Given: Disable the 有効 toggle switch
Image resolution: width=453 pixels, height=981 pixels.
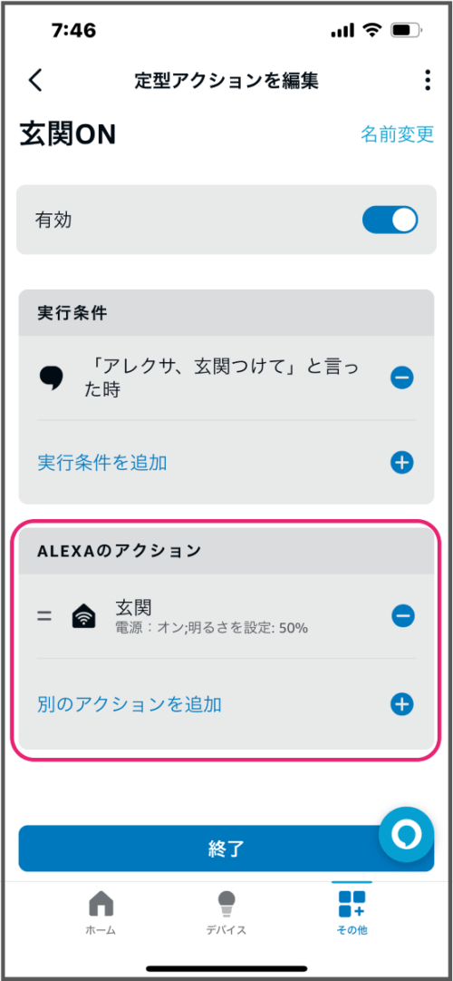Looking at the screenshot, I should [390, 221].
